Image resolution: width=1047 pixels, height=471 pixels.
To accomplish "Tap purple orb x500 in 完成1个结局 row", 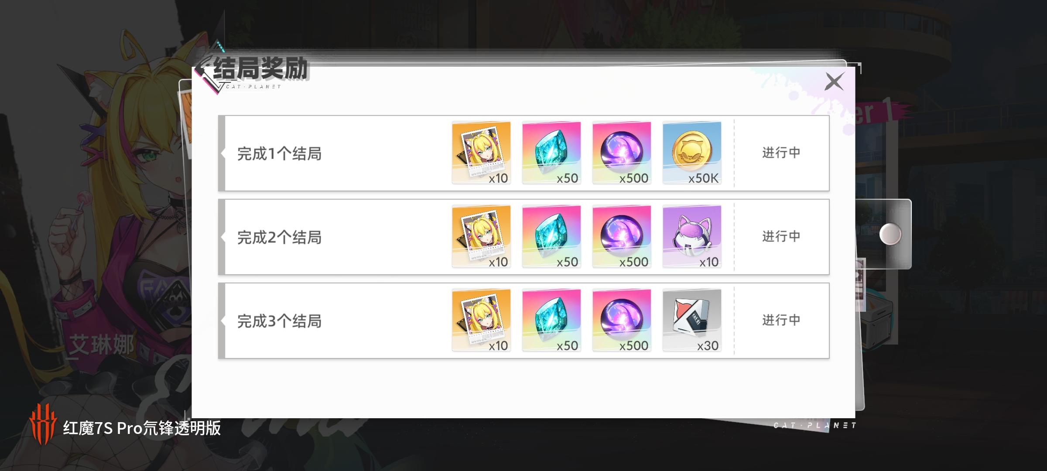I will [622, 153].
